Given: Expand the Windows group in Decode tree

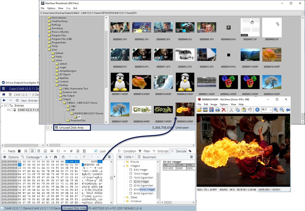Looking at the screenshot, I should (x=124, y=201).
